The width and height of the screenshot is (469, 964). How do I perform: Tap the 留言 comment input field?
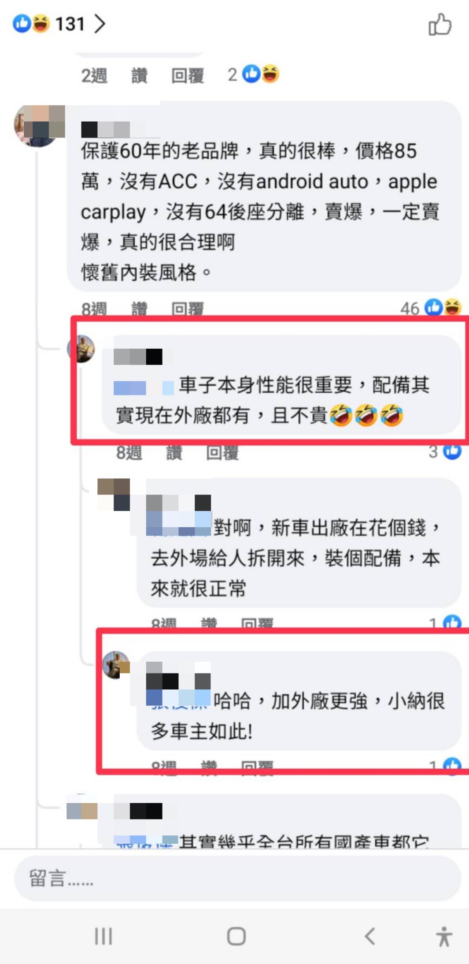tap(237, 878)
